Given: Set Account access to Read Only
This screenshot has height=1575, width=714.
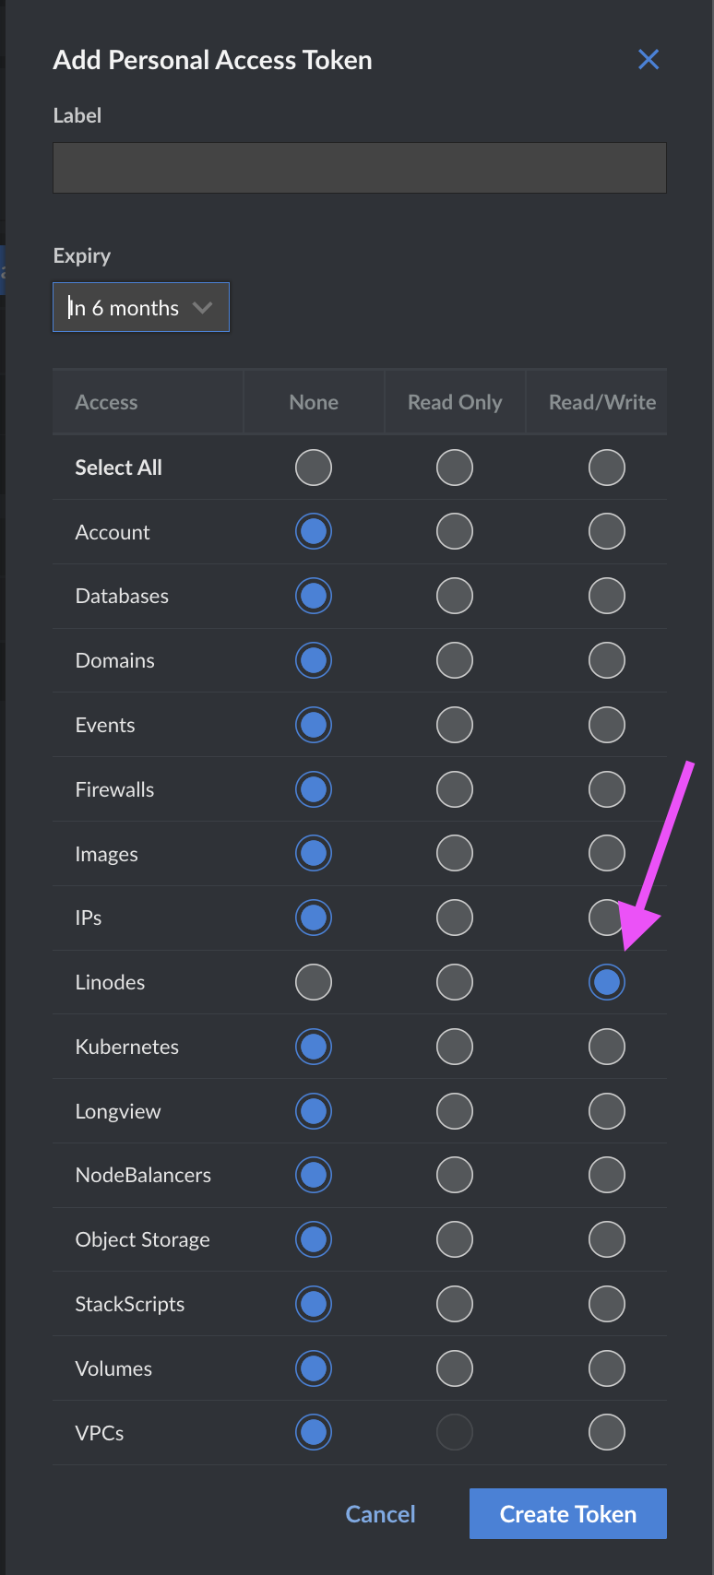Looking at the screenshot, I should tap(455, 531).
